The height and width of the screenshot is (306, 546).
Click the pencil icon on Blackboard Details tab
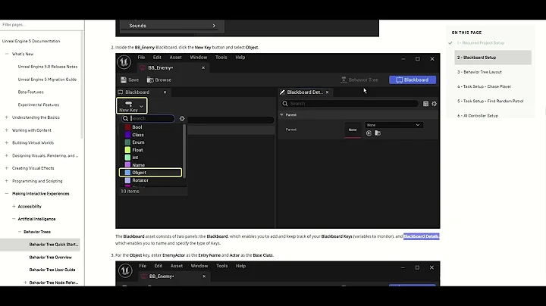coord(282,92)
